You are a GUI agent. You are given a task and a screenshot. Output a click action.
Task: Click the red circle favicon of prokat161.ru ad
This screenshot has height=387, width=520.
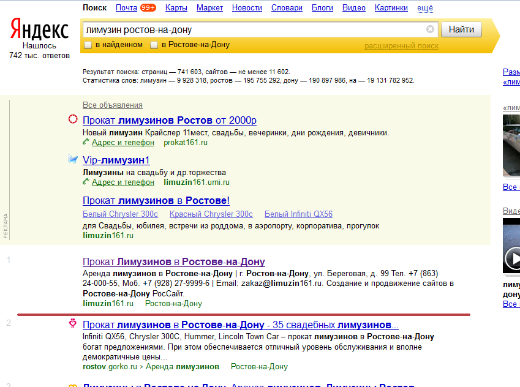pos(73,119)
